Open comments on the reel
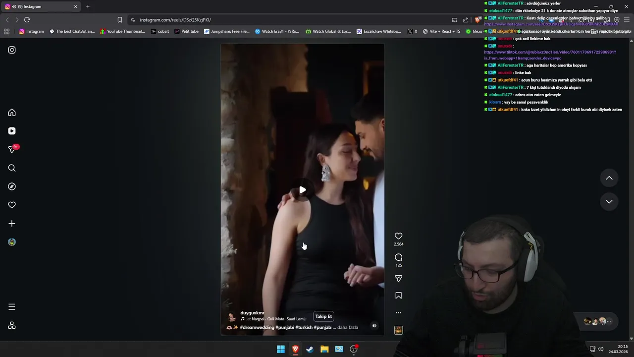634x357 pixels. (398, 257)
